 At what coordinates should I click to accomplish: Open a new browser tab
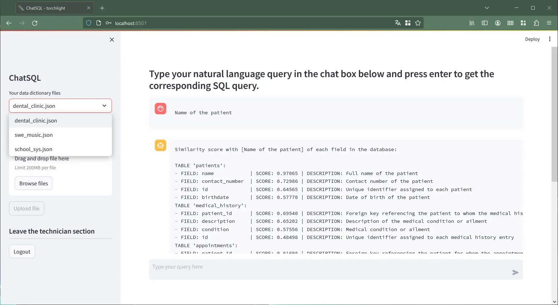point(102,8)
